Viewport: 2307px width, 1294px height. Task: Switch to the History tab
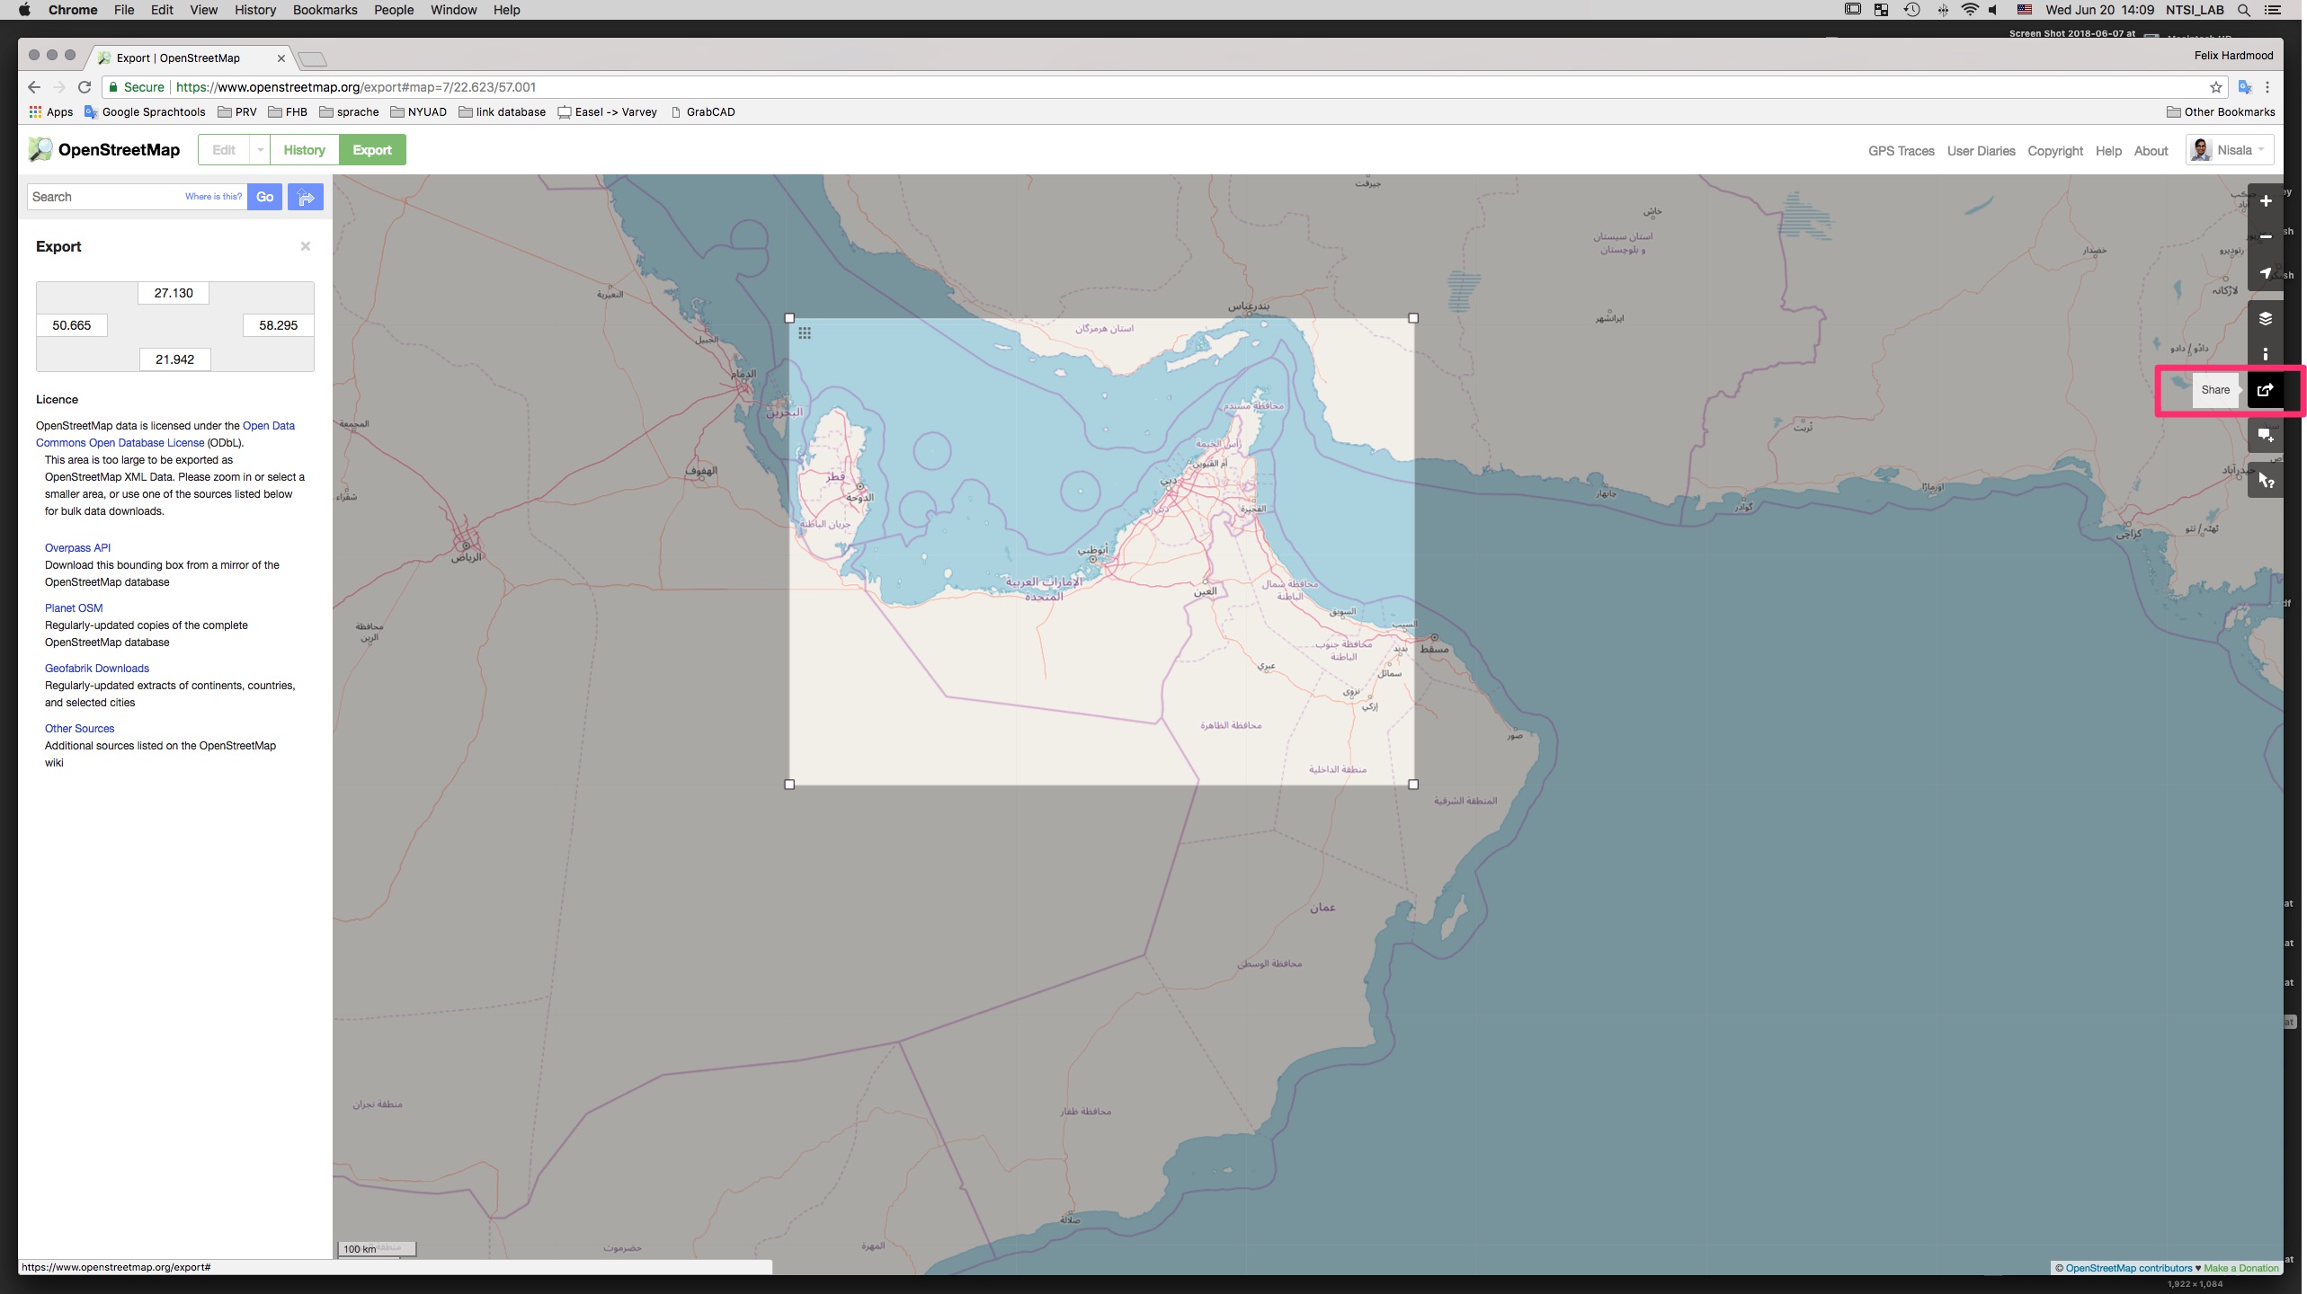click(304, 150)
